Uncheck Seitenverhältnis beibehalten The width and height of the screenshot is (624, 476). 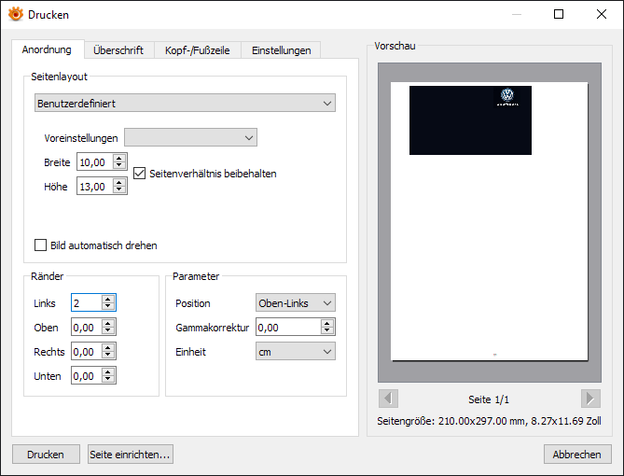pos(139,174)
